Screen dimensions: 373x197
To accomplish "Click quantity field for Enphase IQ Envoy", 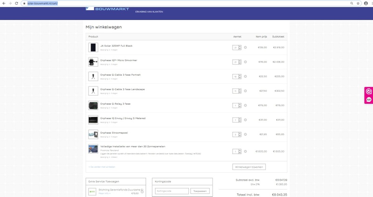I will [x=235, y=120].
